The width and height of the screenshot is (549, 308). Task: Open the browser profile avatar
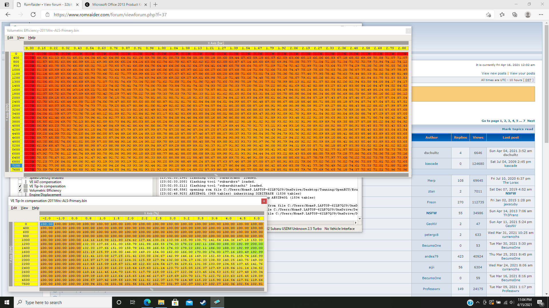click(528, 15)
